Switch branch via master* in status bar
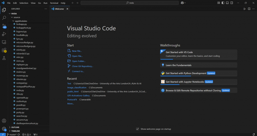The width and height of the screenshot is (257, 136). coord(12,134)
